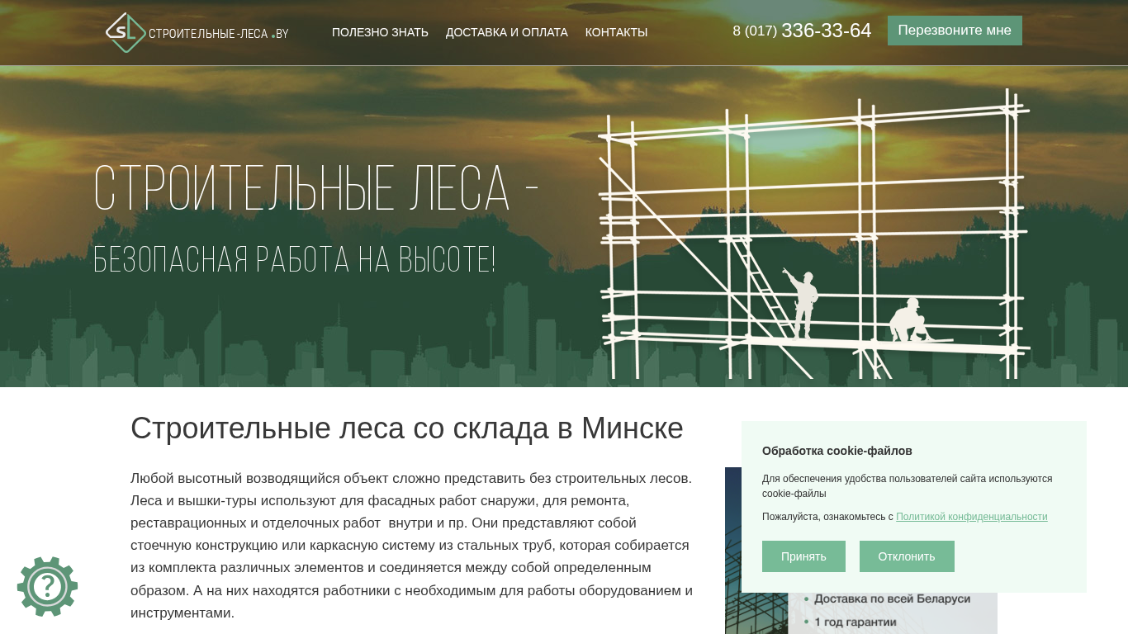Screen dimensions: 1128x634
Task: Click the slogan Безопасная работа на высоте!
Action: tap(295, 260)
